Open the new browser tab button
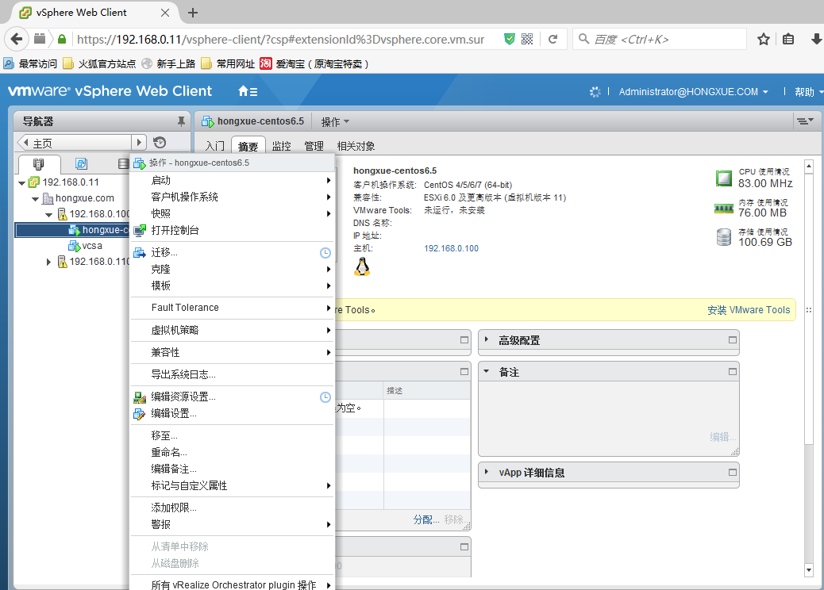This screenshot has width=824, height=590. (x=193, y=13)
